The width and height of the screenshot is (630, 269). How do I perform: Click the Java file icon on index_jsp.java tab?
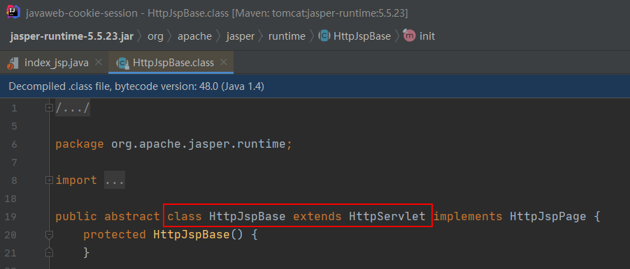coord(13,63)
